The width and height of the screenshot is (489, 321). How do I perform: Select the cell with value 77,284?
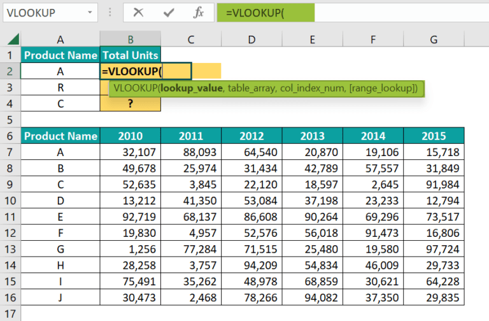click(x=191, y=249)
